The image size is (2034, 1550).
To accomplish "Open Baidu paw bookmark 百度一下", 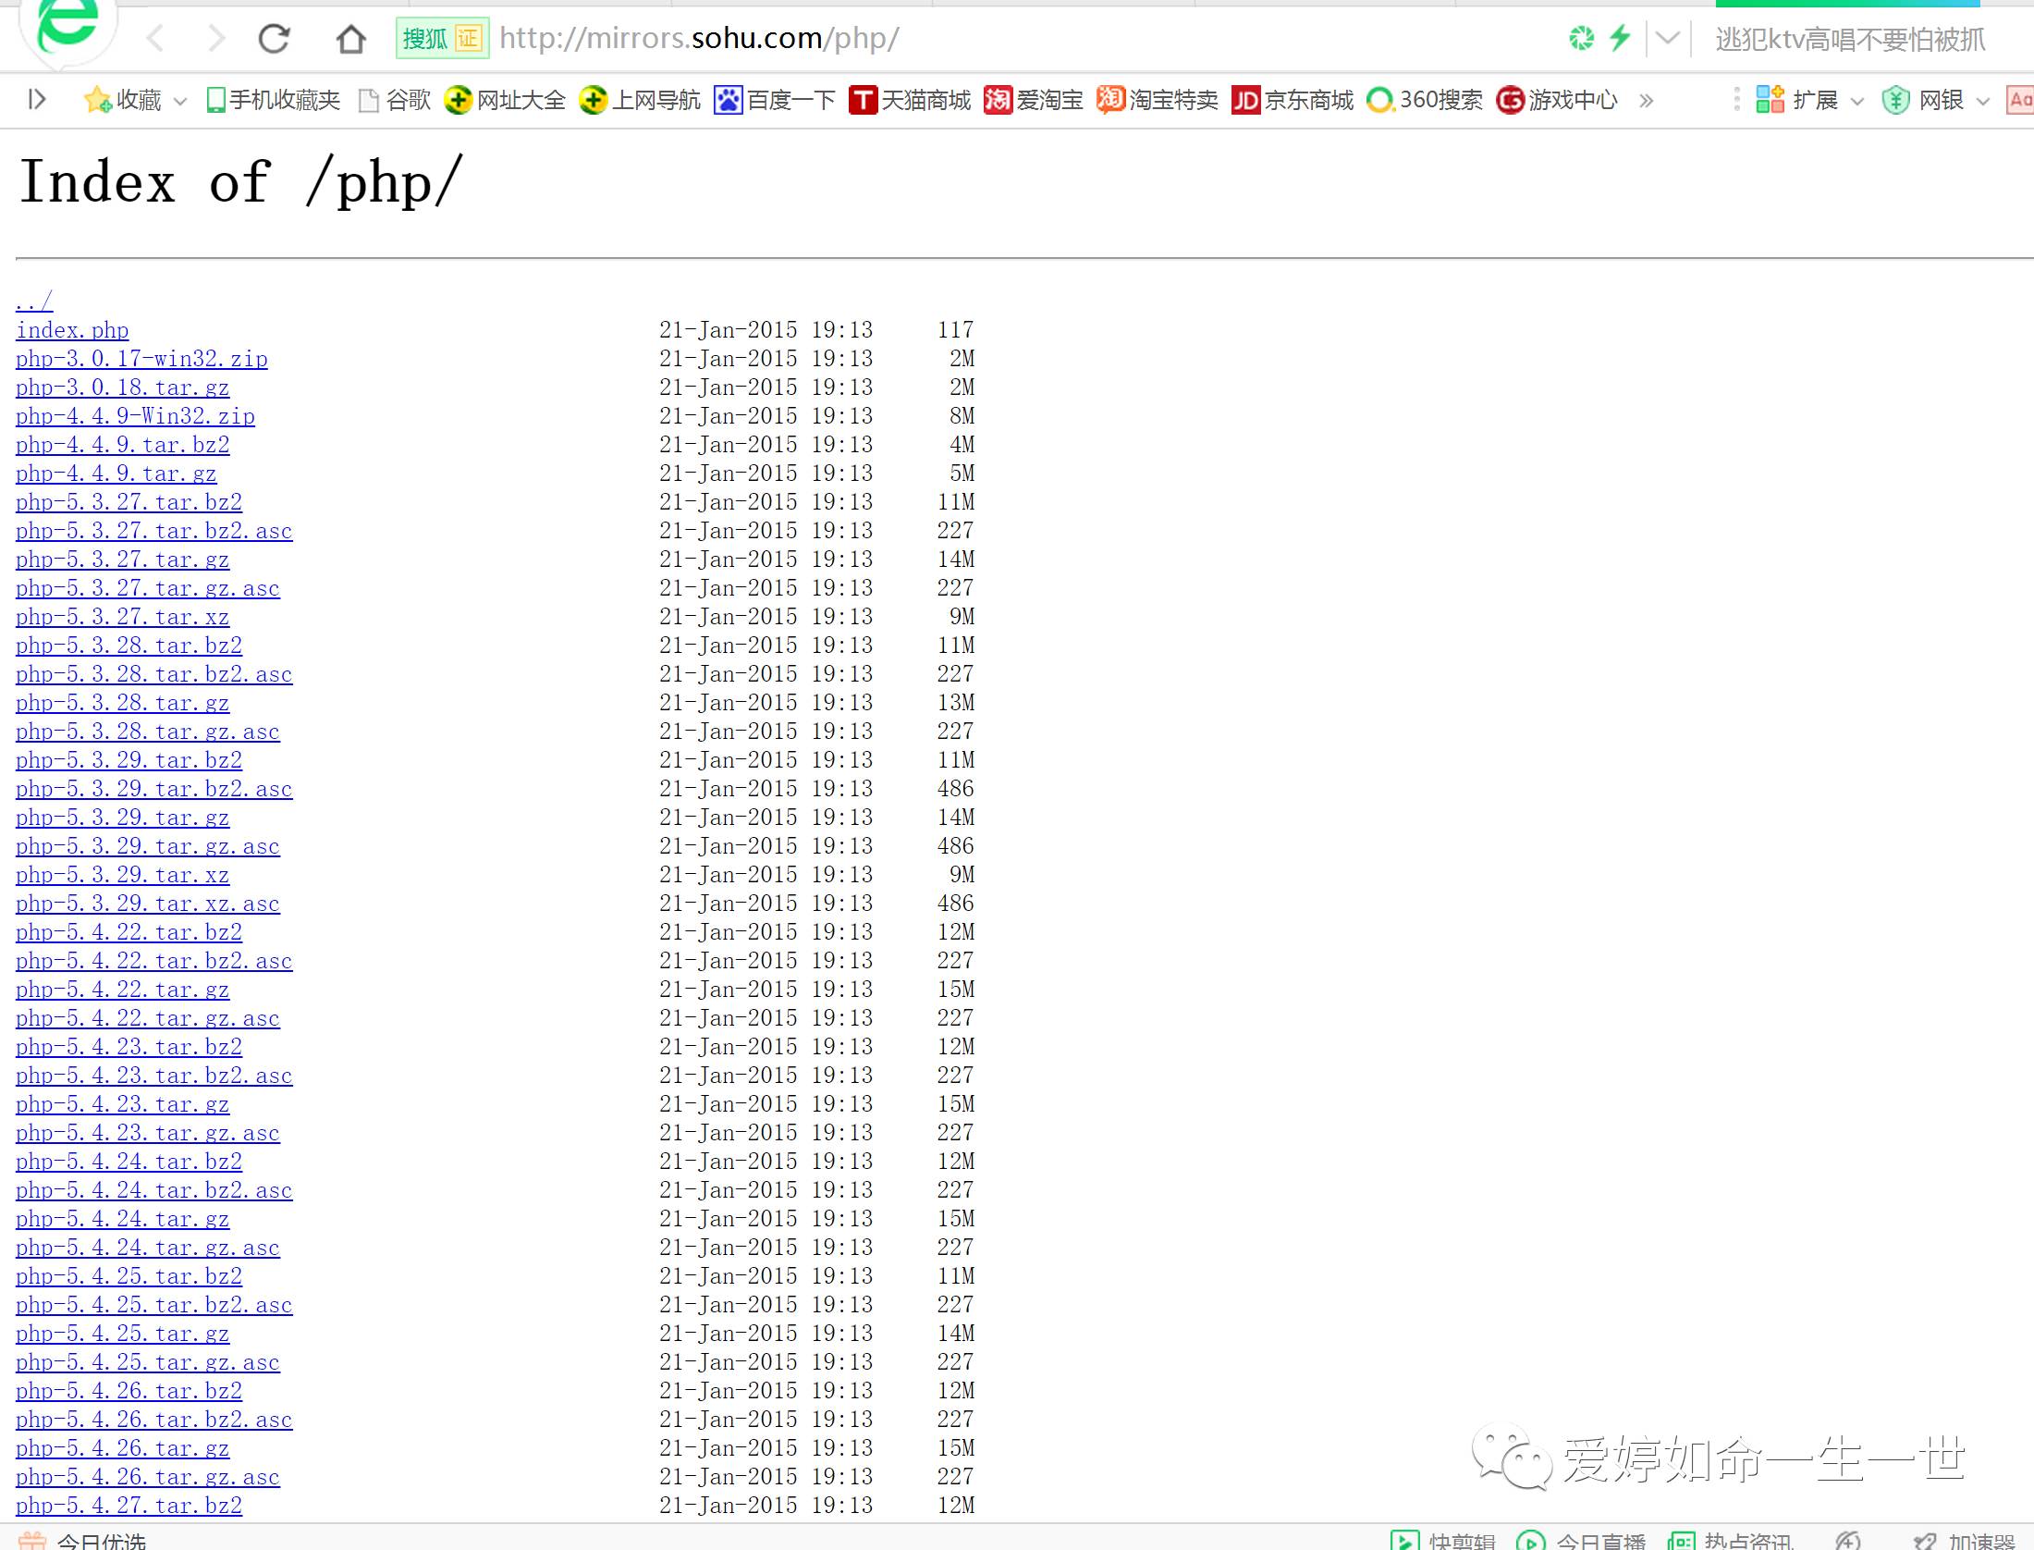I will click(x=775, y=99).
